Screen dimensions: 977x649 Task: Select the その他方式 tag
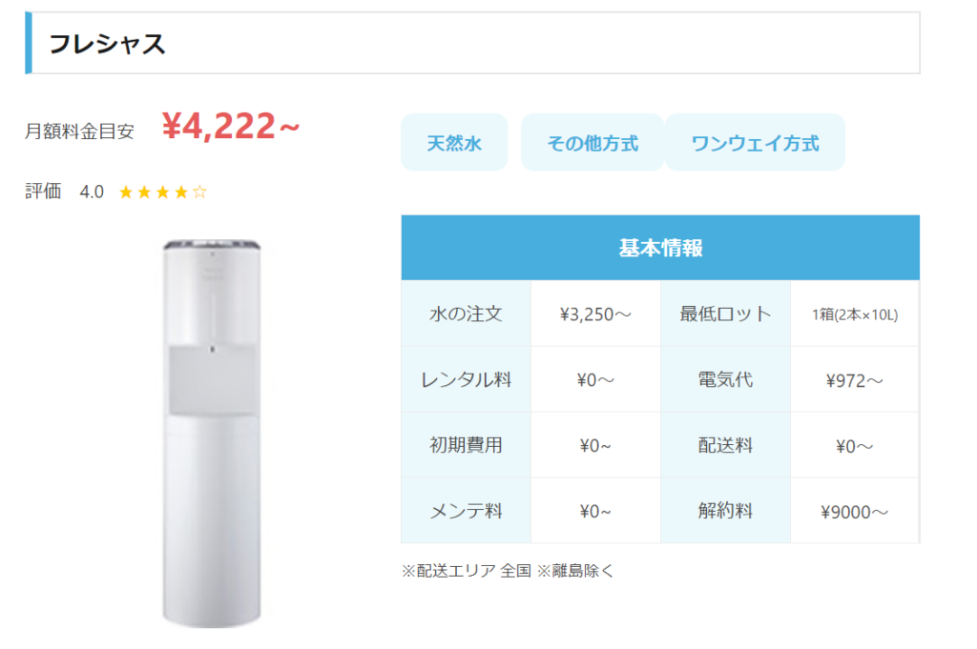(x=592, y=143)
